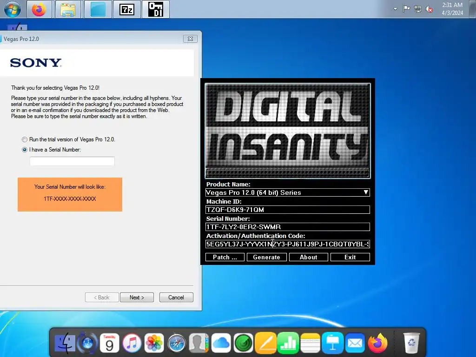Open Contacts in the dock
This screenshot has height=357, width=476.
pos(199,343)
